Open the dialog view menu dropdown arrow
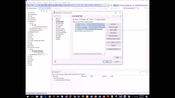Screen dimensions: 175x98 pos(121,16)
